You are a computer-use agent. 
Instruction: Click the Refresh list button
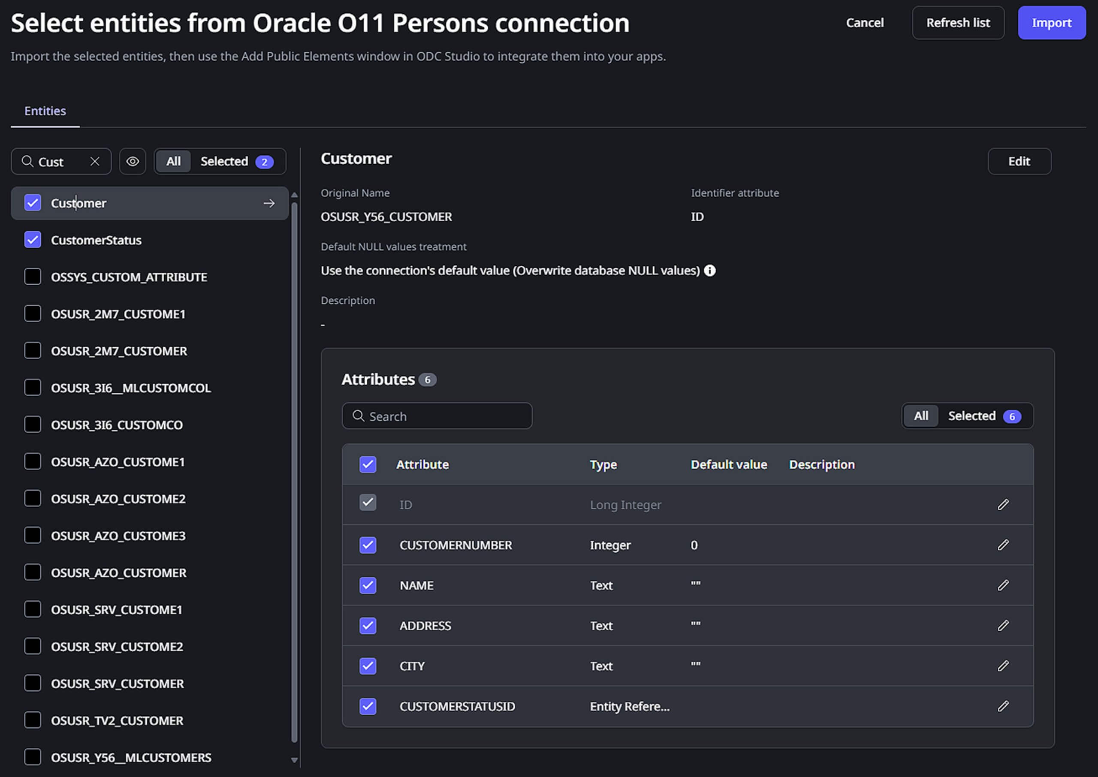point(958,23)
